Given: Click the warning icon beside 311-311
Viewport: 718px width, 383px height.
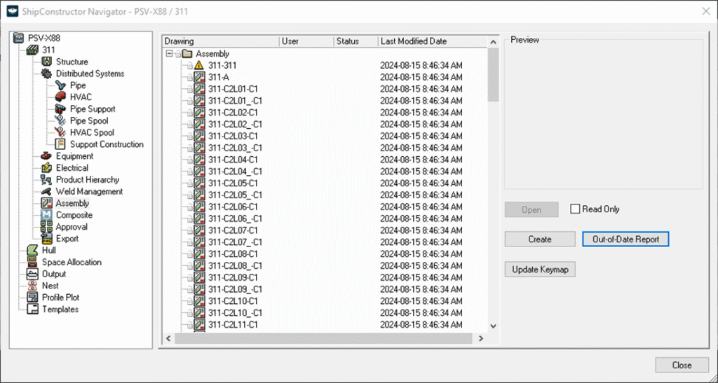Looking at the screenshot, I should pyautogui.click(x=198, y=65).
